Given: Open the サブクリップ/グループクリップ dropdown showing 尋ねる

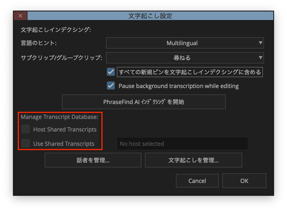Looking at the screenshot, I should (x=182, y=58).
